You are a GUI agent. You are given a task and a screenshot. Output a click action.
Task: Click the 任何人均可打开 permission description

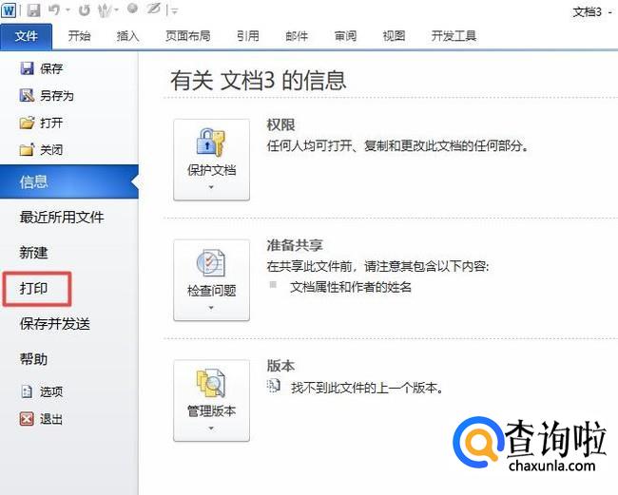pos(398,146)
